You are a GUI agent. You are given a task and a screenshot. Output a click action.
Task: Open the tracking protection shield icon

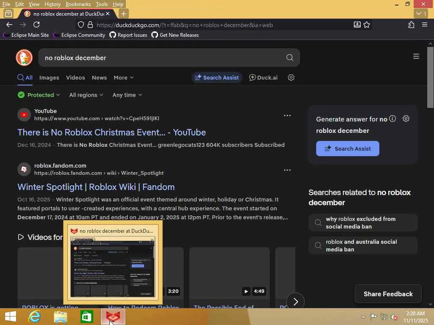click(81, 25)
